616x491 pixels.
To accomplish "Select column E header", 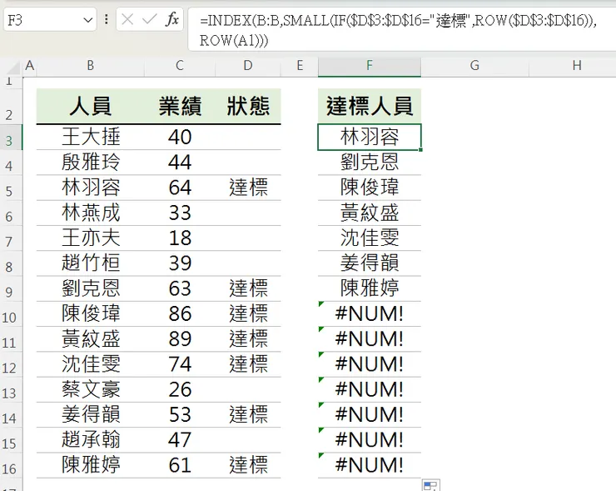I will coord(300,65).
